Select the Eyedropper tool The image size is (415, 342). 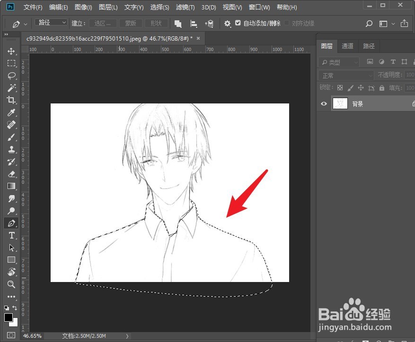11,112
